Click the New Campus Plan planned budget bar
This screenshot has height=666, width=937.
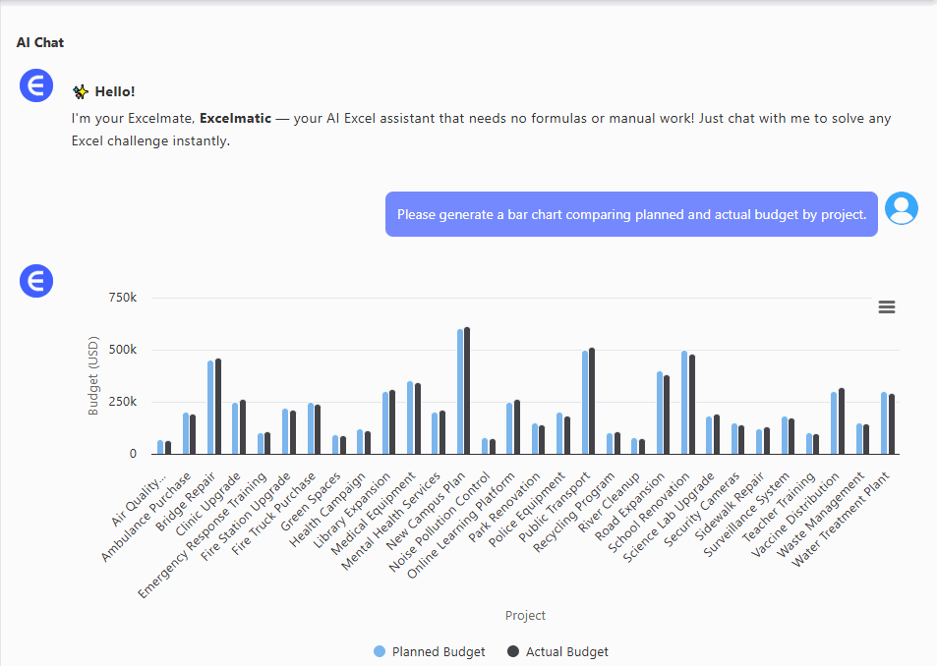459,391
